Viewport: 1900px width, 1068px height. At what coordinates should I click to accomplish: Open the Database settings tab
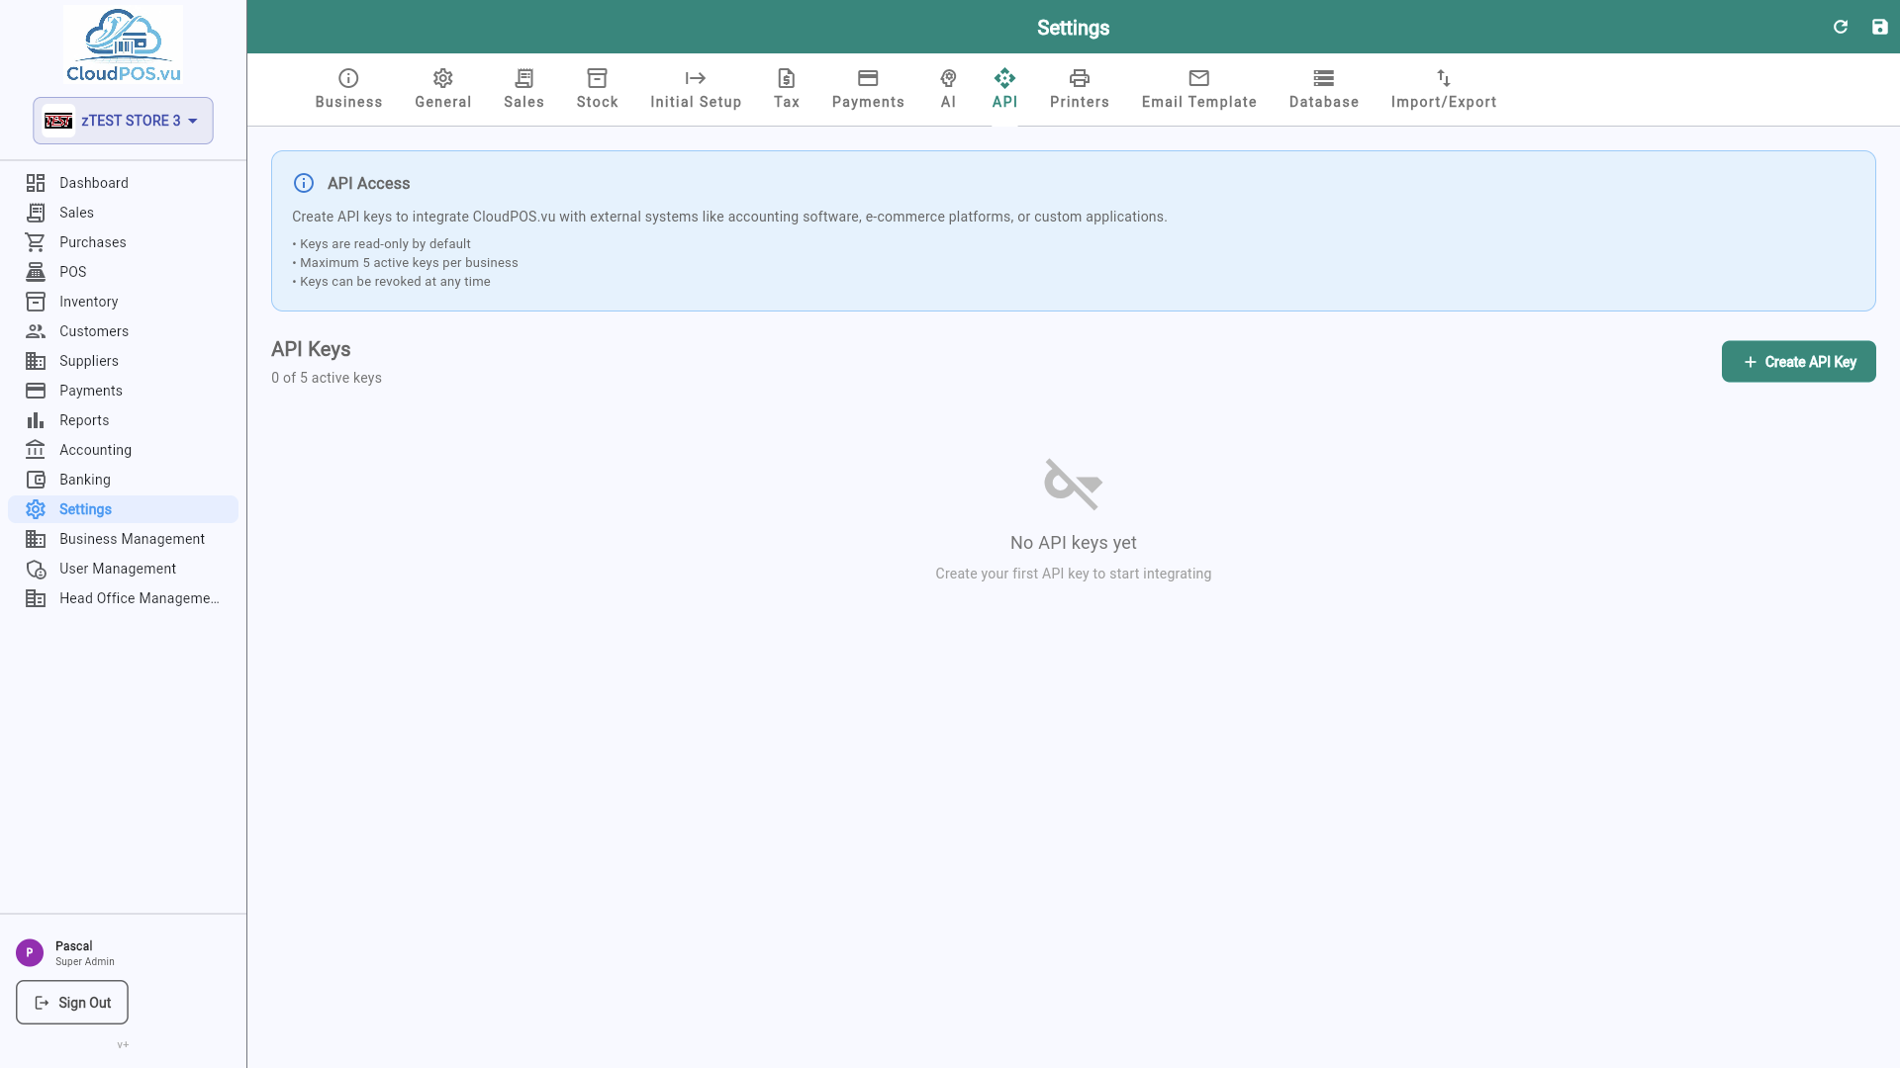tap(1323, 89)
